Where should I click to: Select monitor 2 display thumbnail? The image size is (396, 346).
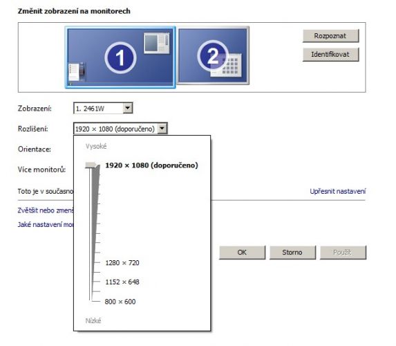point(213,55)
